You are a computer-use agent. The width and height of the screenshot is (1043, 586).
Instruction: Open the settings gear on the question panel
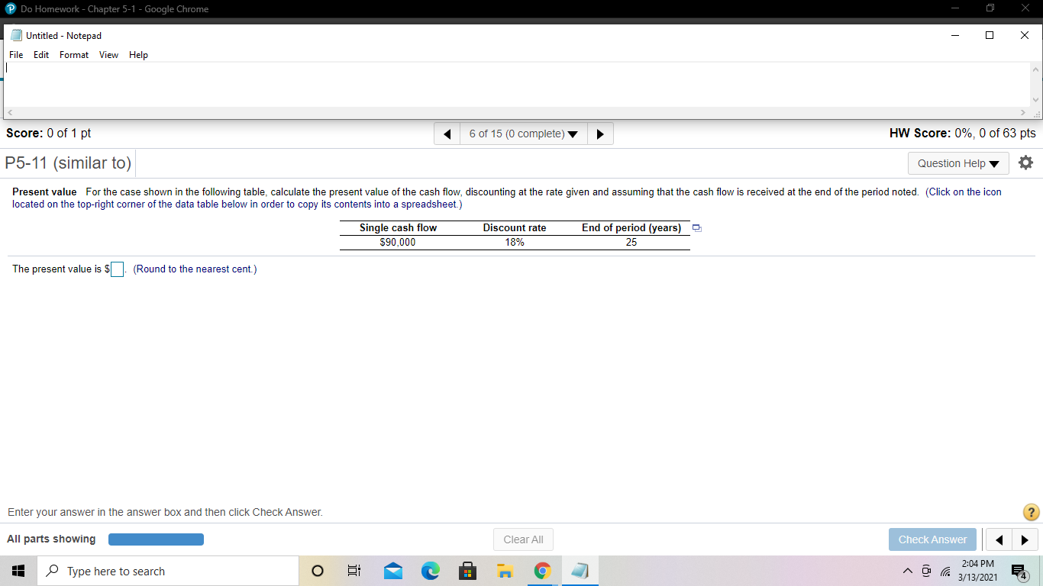point(1025,162)
